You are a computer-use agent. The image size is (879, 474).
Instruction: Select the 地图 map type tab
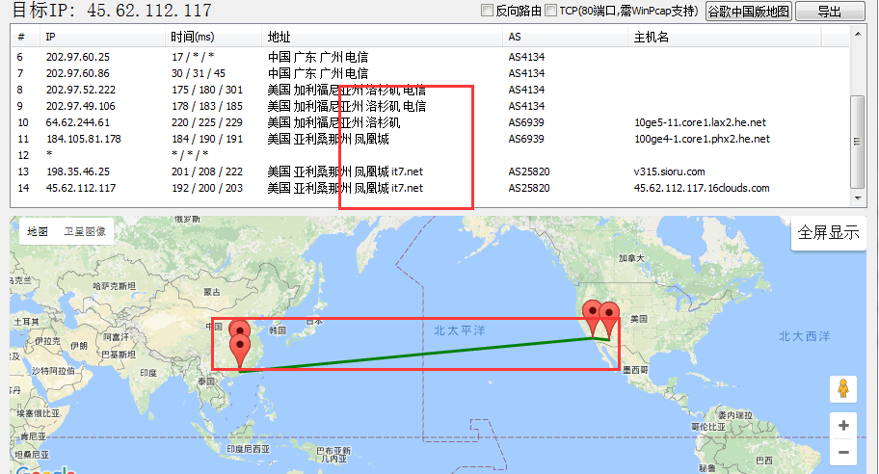point(38,231)
